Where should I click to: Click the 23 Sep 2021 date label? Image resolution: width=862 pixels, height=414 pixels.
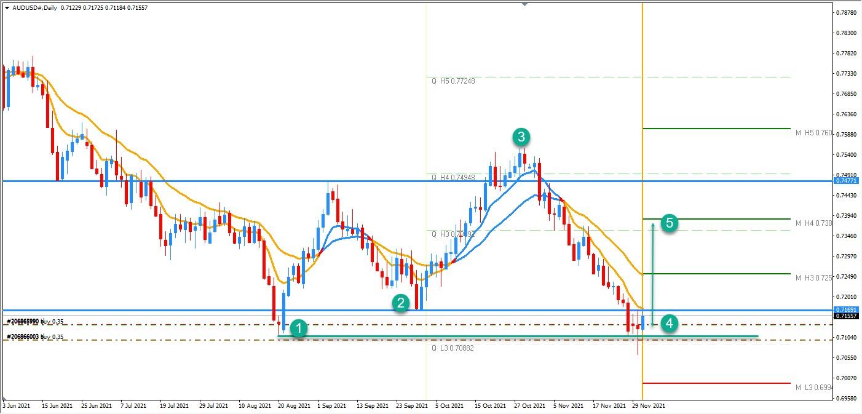pos(411,406)
